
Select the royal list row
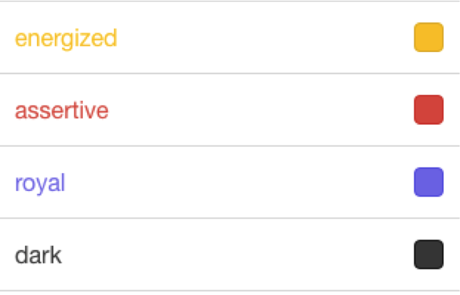(230, 182)
